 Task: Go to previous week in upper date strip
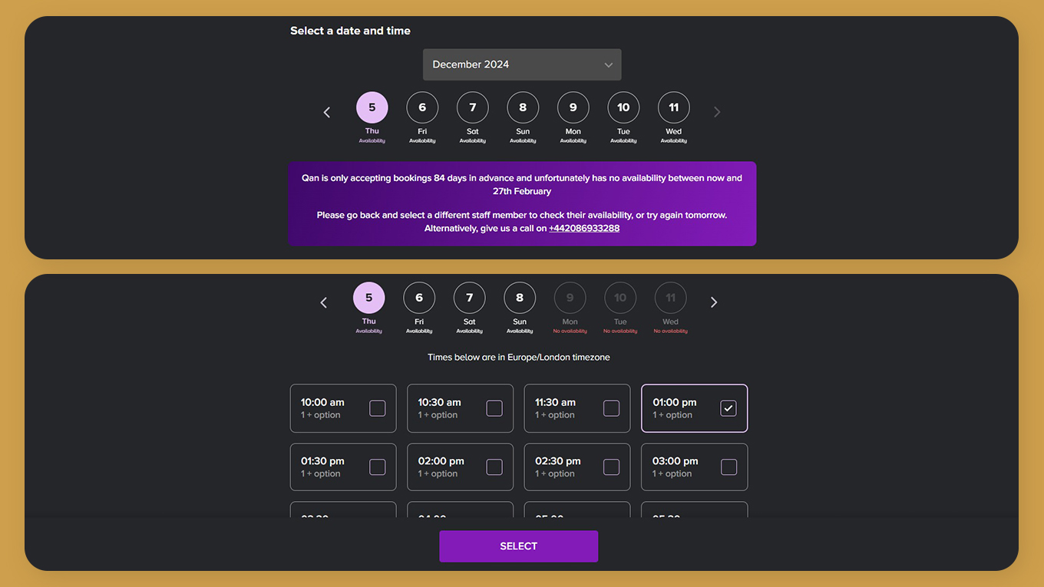tap(326, 112)
